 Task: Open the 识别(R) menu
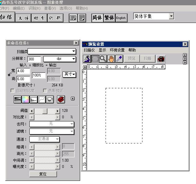click(34, 8)
